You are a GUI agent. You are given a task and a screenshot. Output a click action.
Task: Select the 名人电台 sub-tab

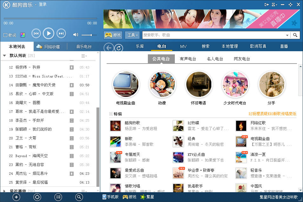(215, 59)
